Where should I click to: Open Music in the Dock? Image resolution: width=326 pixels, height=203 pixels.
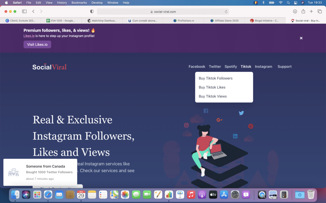pyautogui.click(x=191, y=195)
